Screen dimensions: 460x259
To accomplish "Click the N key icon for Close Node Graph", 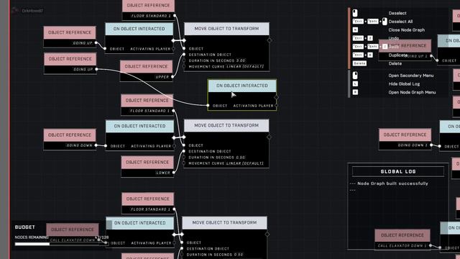I will (355, 30).
